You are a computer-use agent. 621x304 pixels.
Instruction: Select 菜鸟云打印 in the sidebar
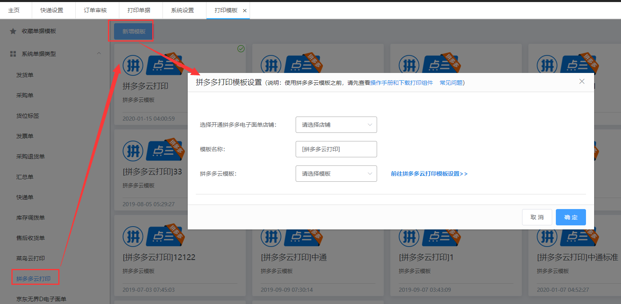pos(31,258)
